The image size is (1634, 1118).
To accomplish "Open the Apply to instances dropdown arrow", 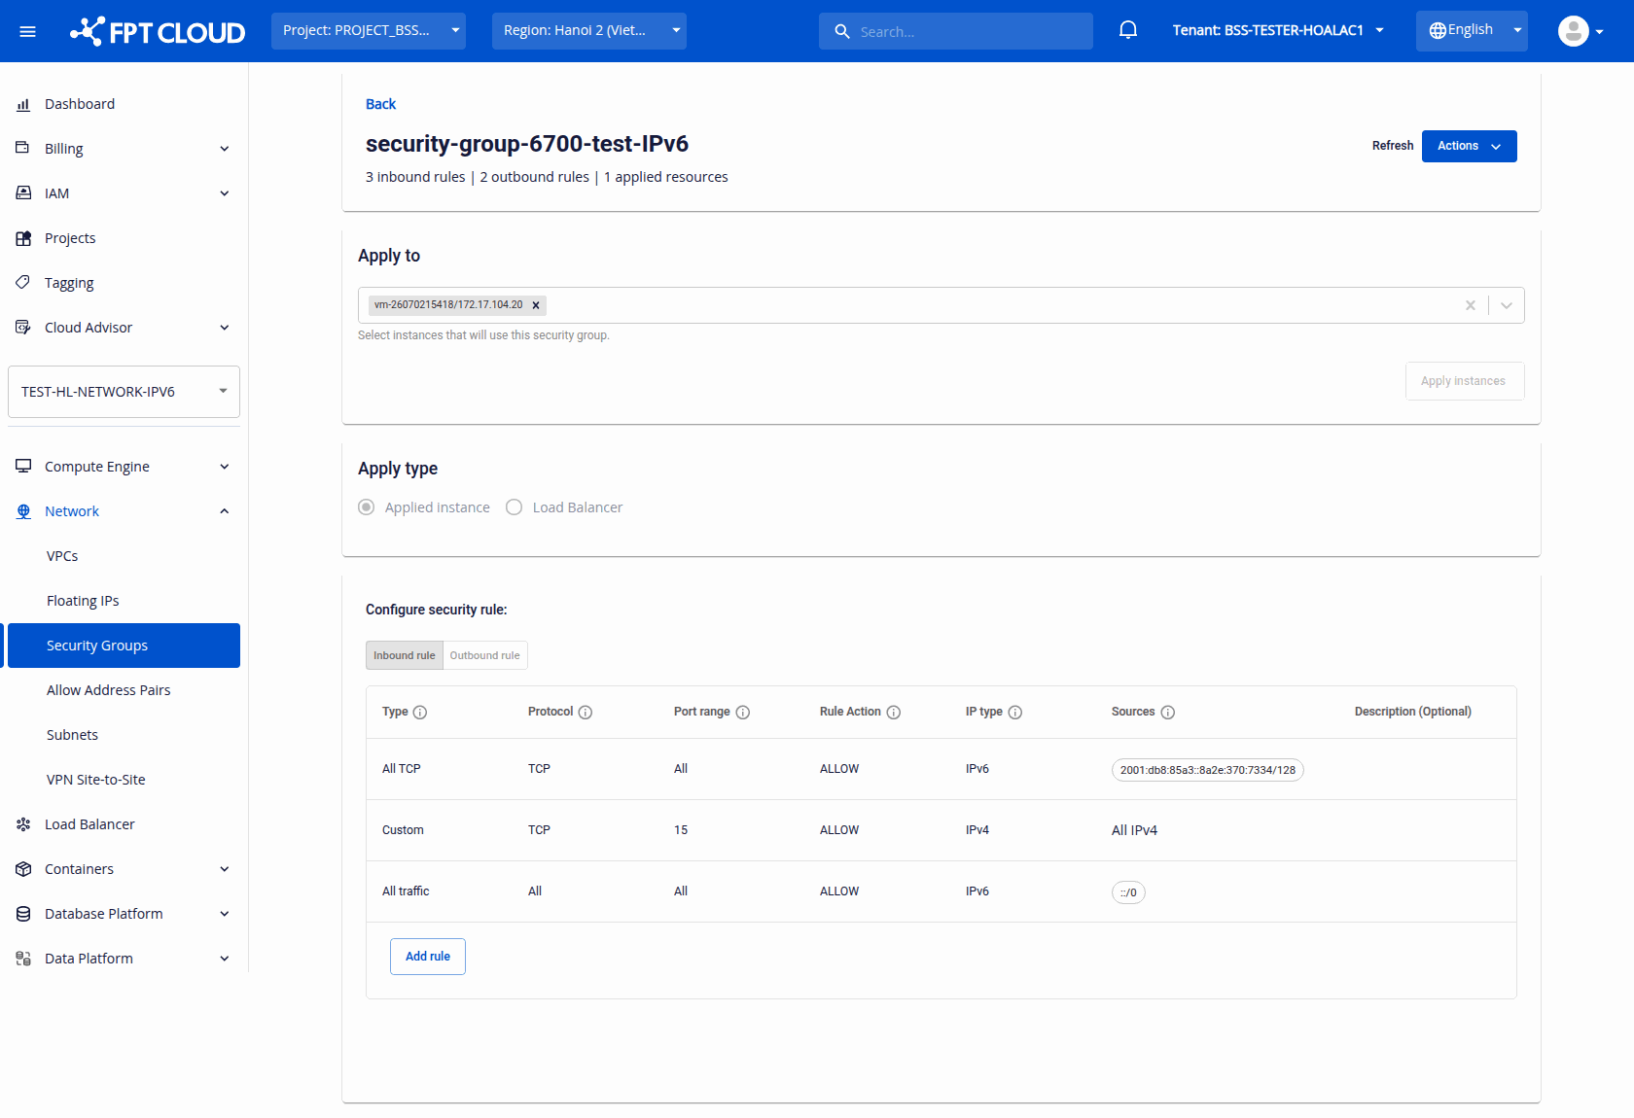I will pyautogui.click(x=1507, y=305).
